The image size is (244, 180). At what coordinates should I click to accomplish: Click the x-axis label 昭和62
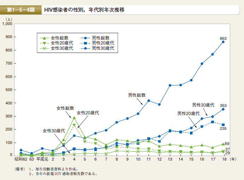pos(21,159)
